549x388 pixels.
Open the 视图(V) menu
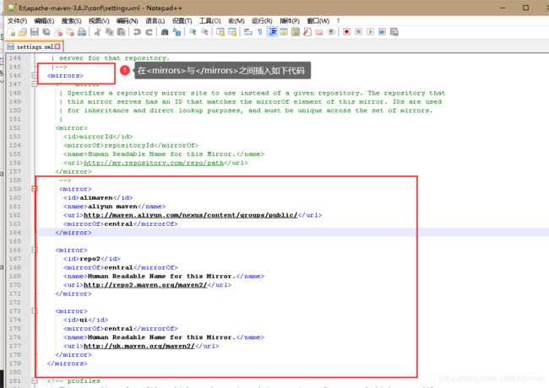(x=99, y=21)
